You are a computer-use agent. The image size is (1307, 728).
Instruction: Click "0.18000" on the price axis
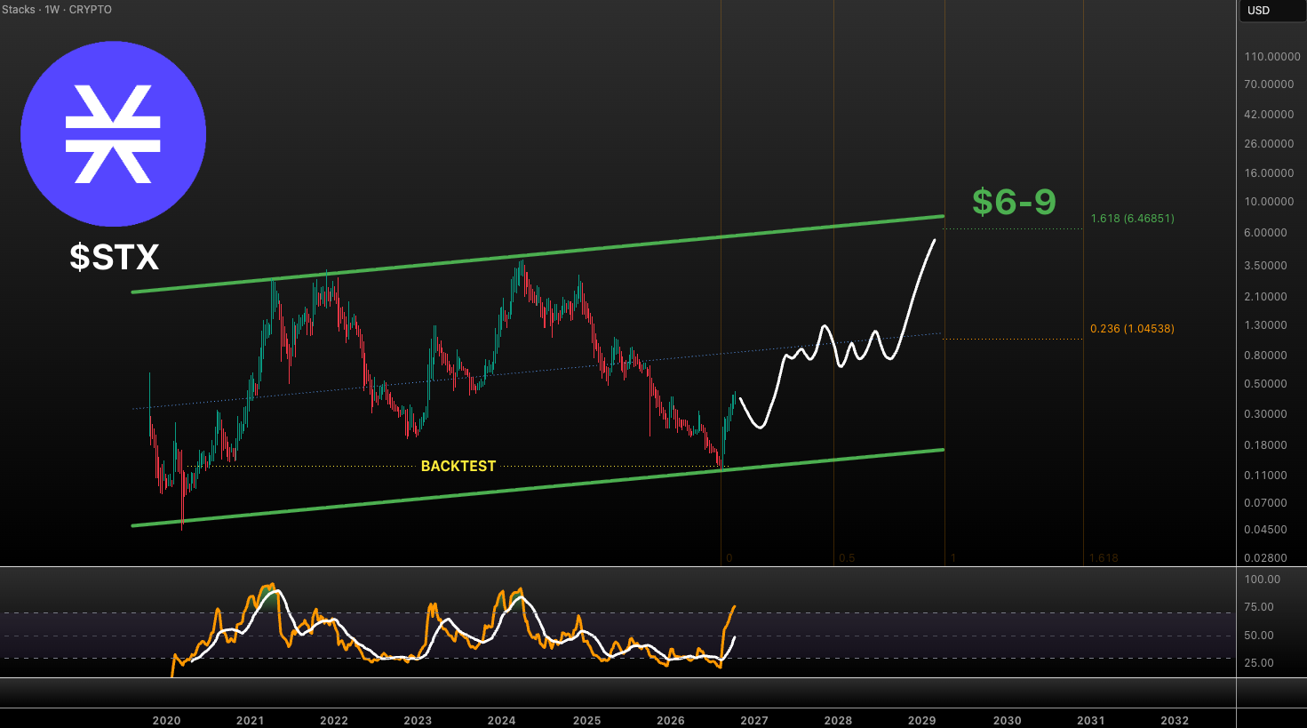pos(1265,445)
